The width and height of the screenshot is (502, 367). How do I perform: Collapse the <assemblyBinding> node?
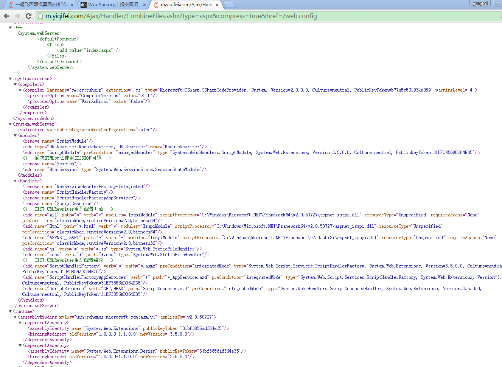(15, 317)
